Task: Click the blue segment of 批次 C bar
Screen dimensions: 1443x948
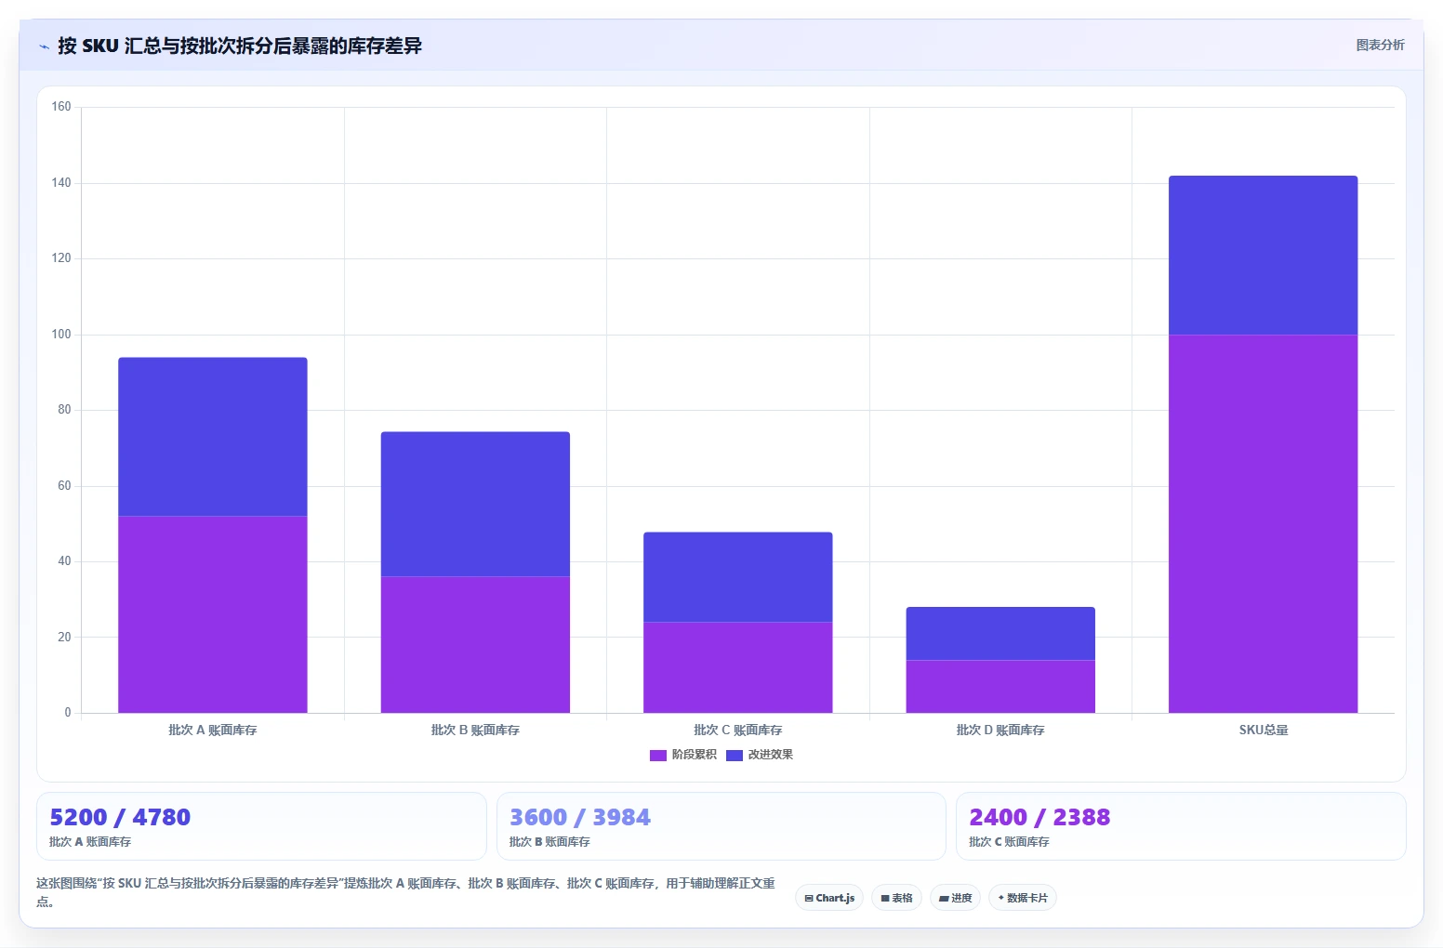Action: coord(738,577)
